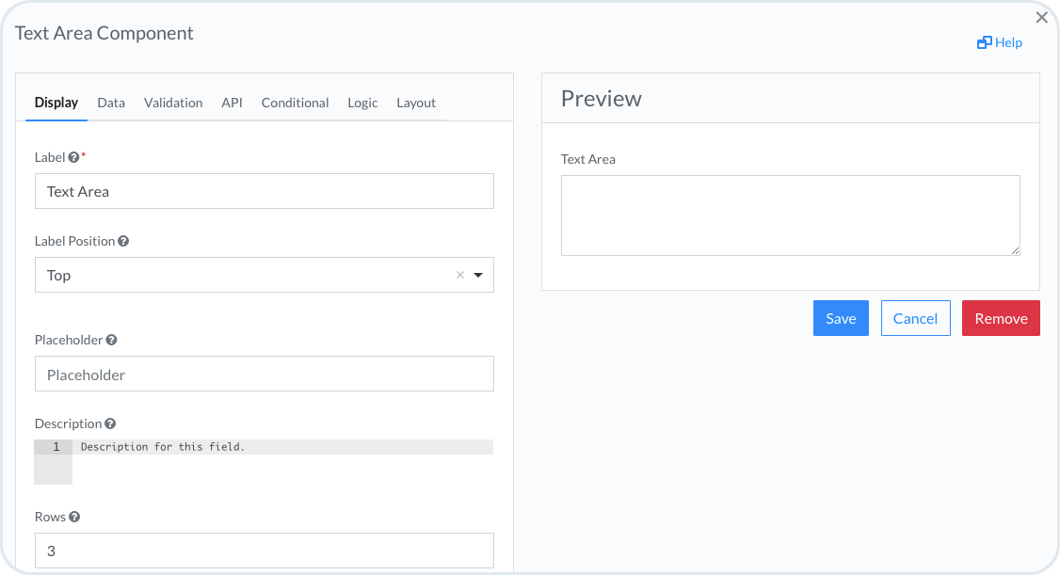Switch to the Data tab
The height and width of the screenshot is (575, 1060).
(x=111, y=103)
